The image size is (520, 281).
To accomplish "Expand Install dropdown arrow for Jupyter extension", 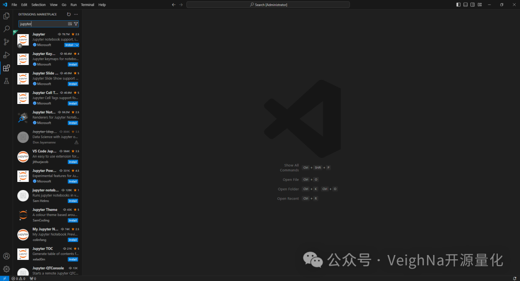I will (x=77, y=45).
